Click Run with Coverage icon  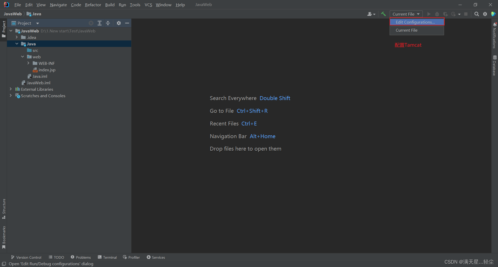pyautogui.click(x=445, y=14)
